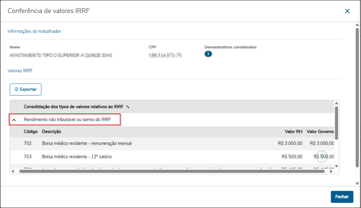Collapse the Rendimento não tributável group chevron
Image resolution: width=361 pixels, height=208 pixels.
coord(14,120)
